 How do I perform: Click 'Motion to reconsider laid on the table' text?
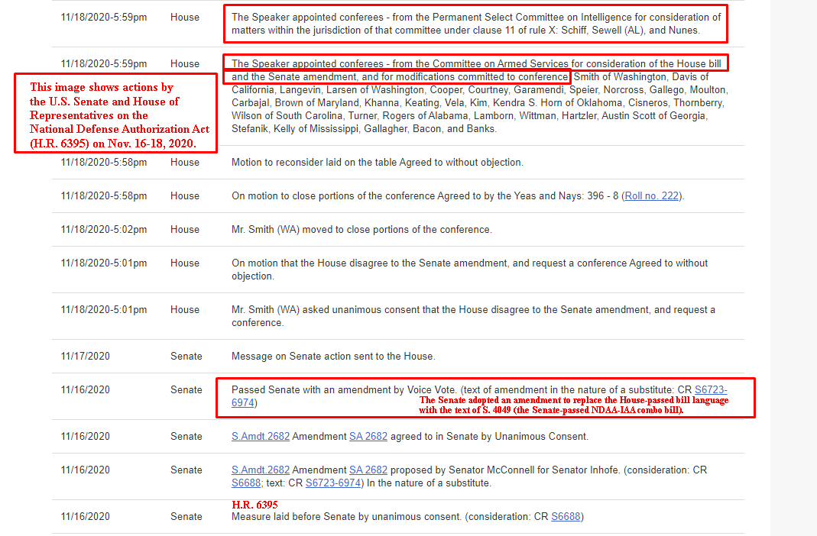coord(378,163)
